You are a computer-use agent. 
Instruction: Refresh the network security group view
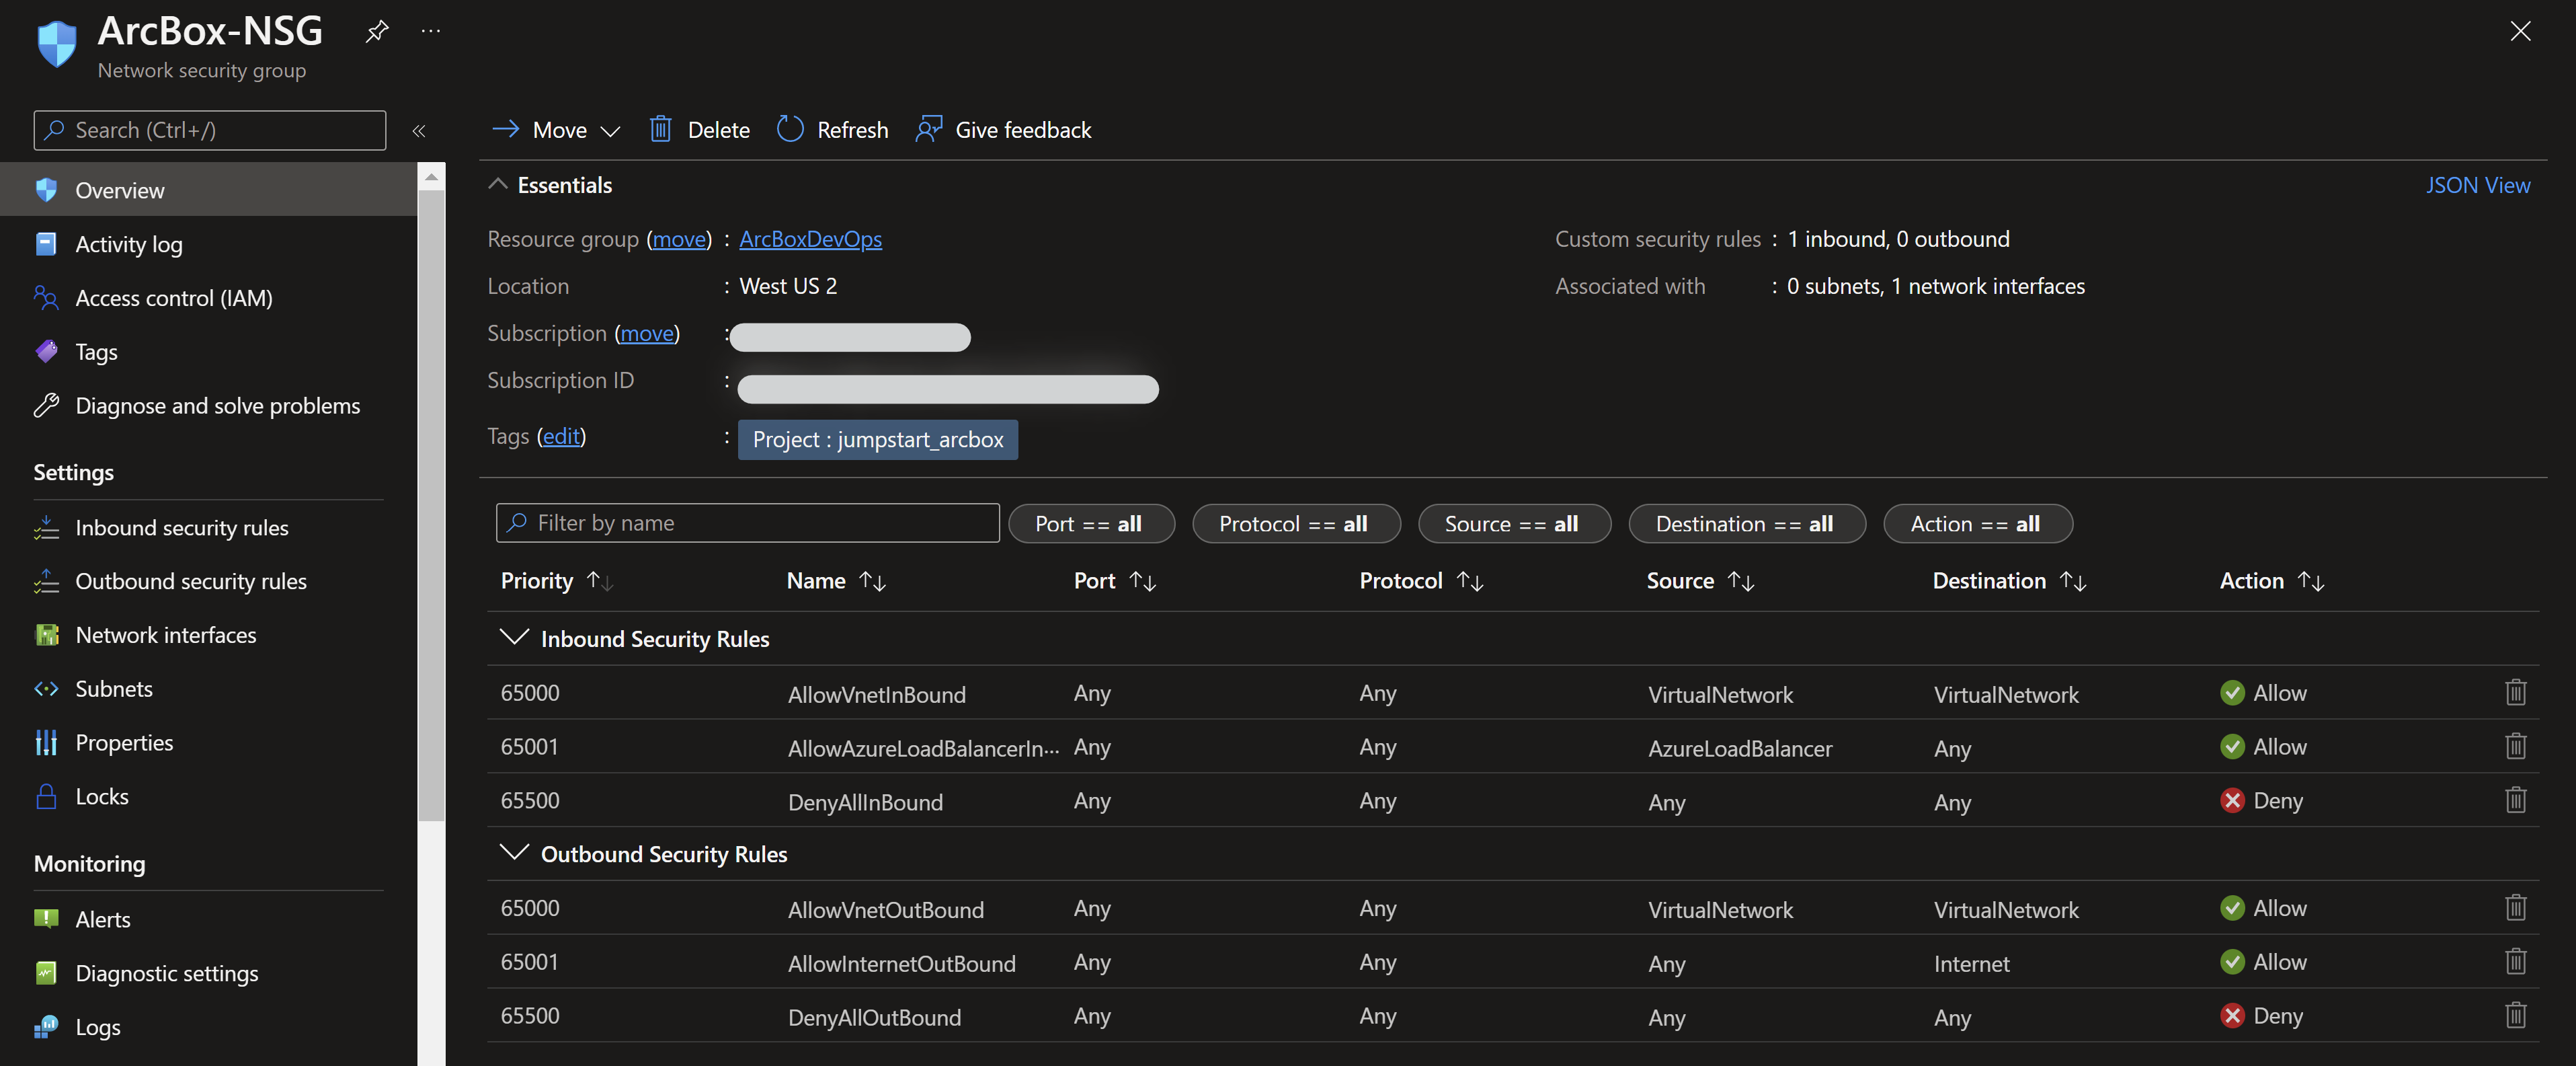coord(832,130)
